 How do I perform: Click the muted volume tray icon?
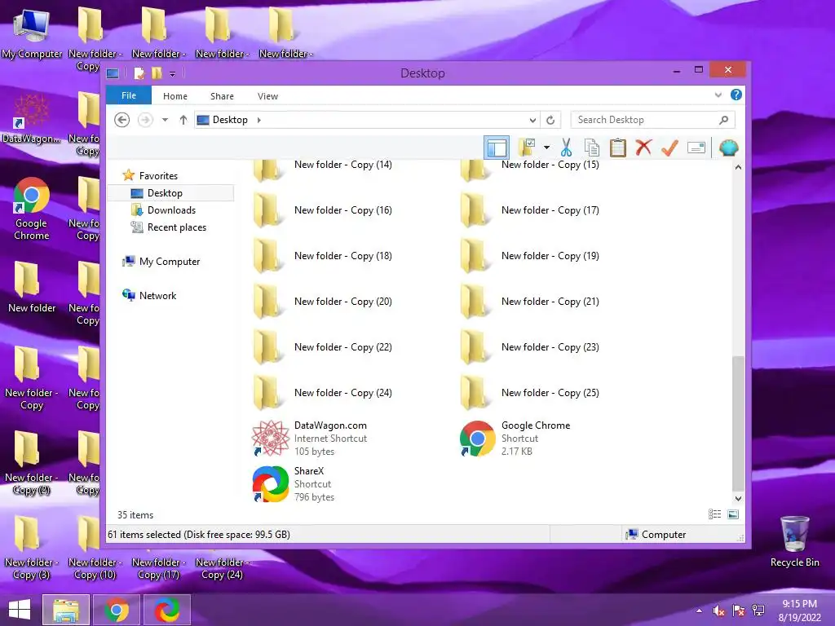point(719,611)
